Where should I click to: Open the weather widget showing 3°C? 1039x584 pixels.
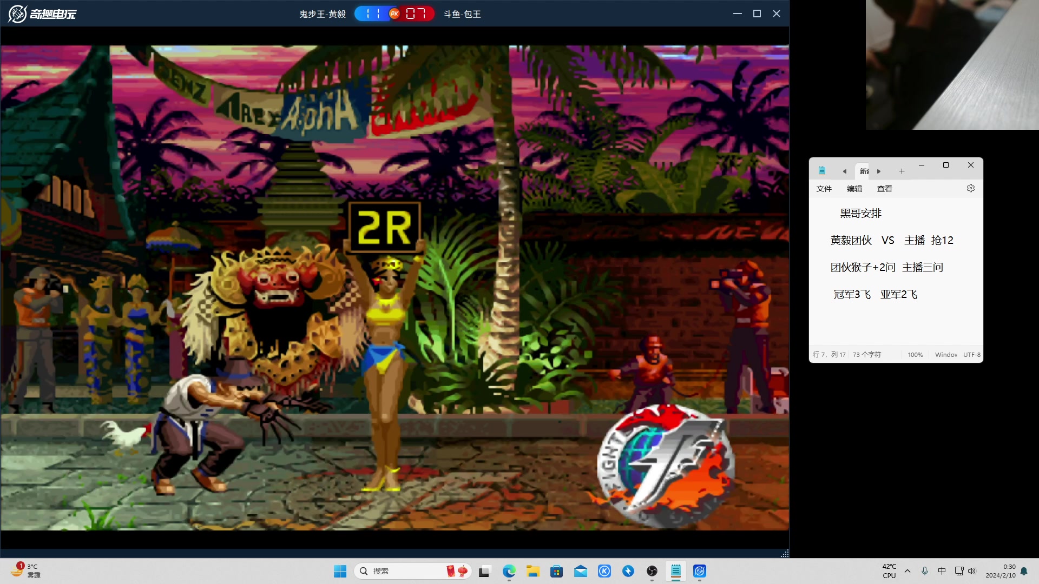tap(26, 571)
